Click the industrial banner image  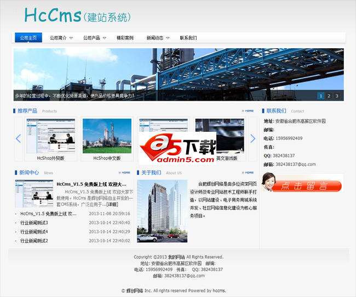pos(179,74)
